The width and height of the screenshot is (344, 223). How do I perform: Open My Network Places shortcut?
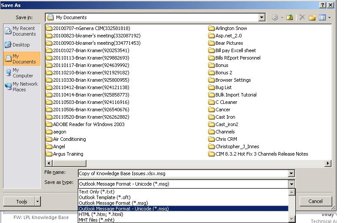(22, 87)
